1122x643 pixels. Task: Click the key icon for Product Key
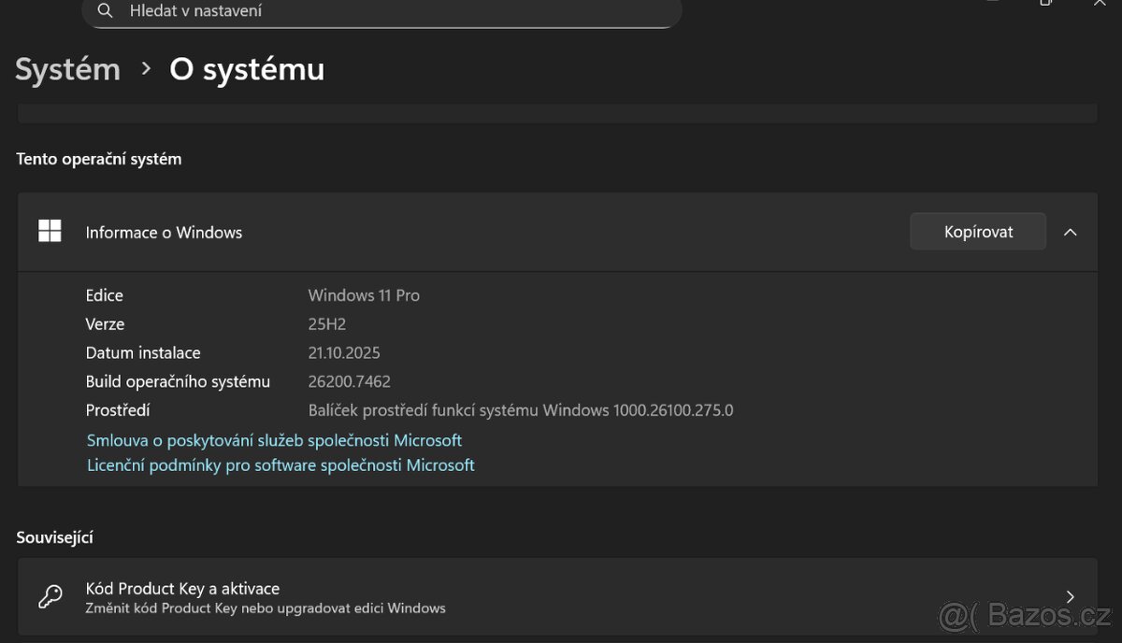point(50,597)
